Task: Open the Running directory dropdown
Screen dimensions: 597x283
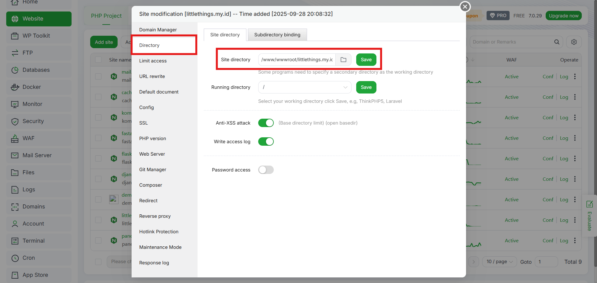Action: (x=305, y=87)
